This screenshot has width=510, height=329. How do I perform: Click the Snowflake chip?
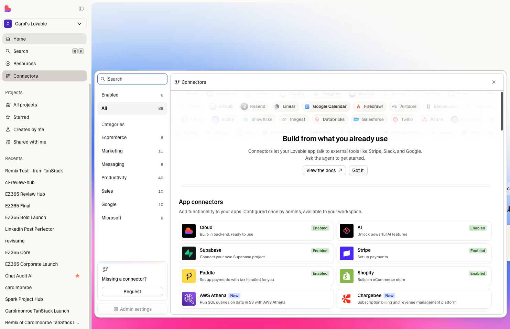(258, 120)
